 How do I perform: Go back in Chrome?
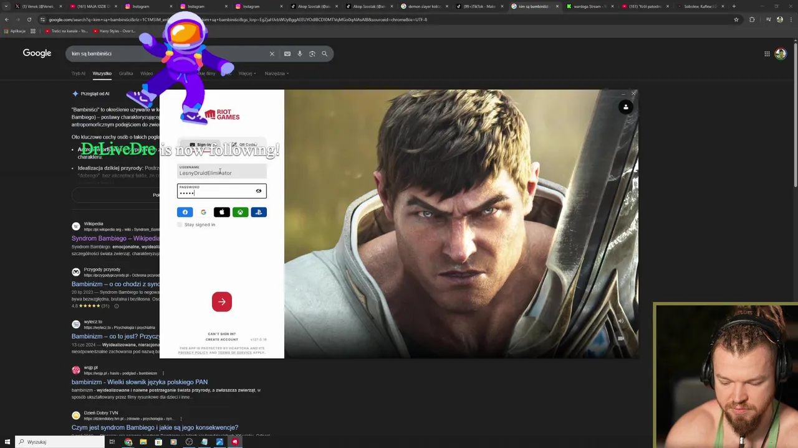tap(6, 19)
